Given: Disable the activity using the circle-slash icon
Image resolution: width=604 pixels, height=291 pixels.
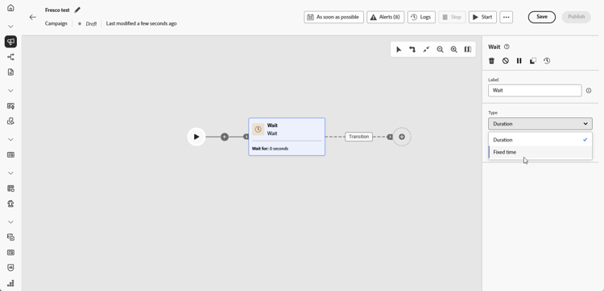Looking at the screenshot, I should pos(506,61).
